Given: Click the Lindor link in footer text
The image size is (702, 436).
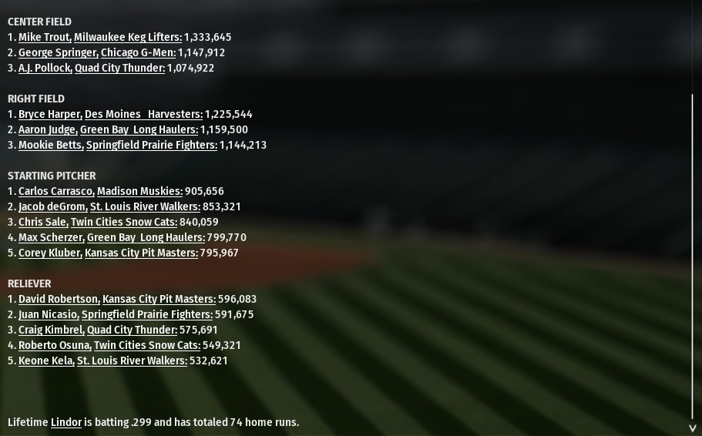Looking at the screenshot, I should 66,422.
